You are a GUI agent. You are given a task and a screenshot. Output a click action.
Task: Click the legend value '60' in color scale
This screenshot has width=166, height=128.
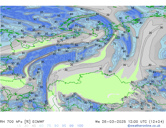(x=41, y=126)
